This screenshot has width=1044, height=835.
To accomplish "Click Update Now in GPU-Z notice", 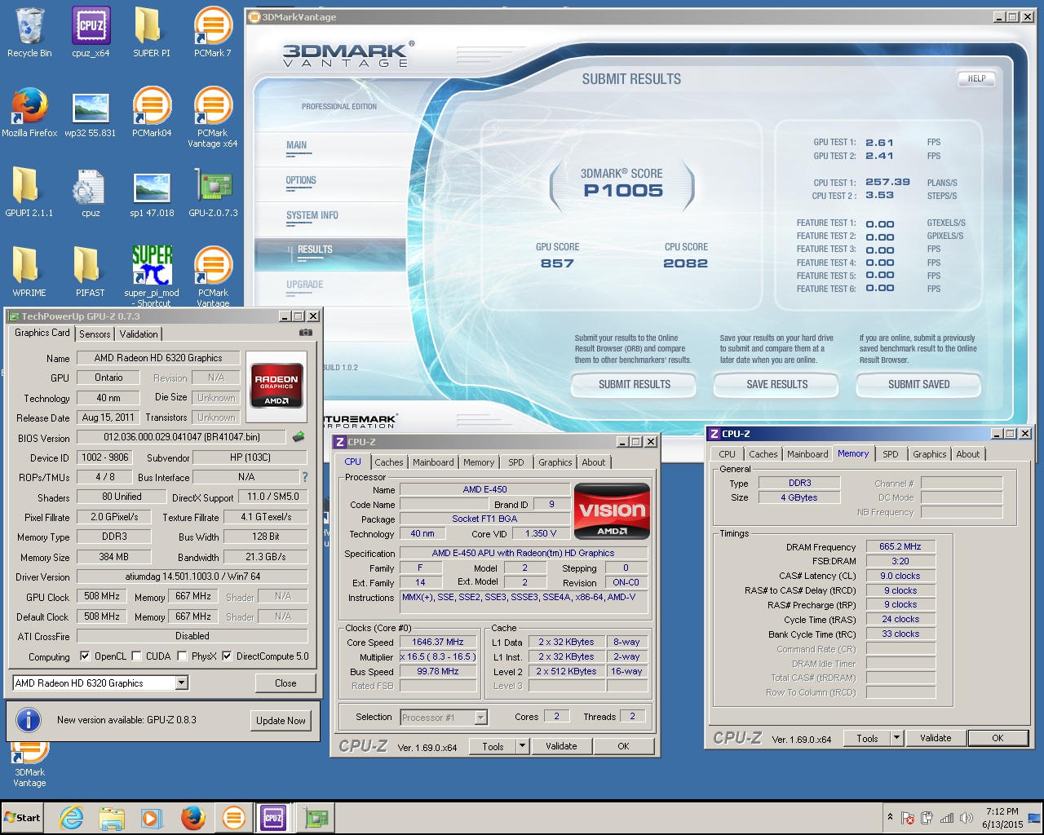I will (x=281, y=720).
